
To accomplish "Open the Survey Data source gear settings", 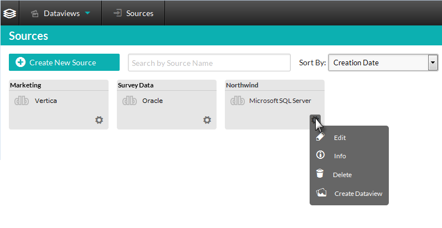I will point(207,120).
